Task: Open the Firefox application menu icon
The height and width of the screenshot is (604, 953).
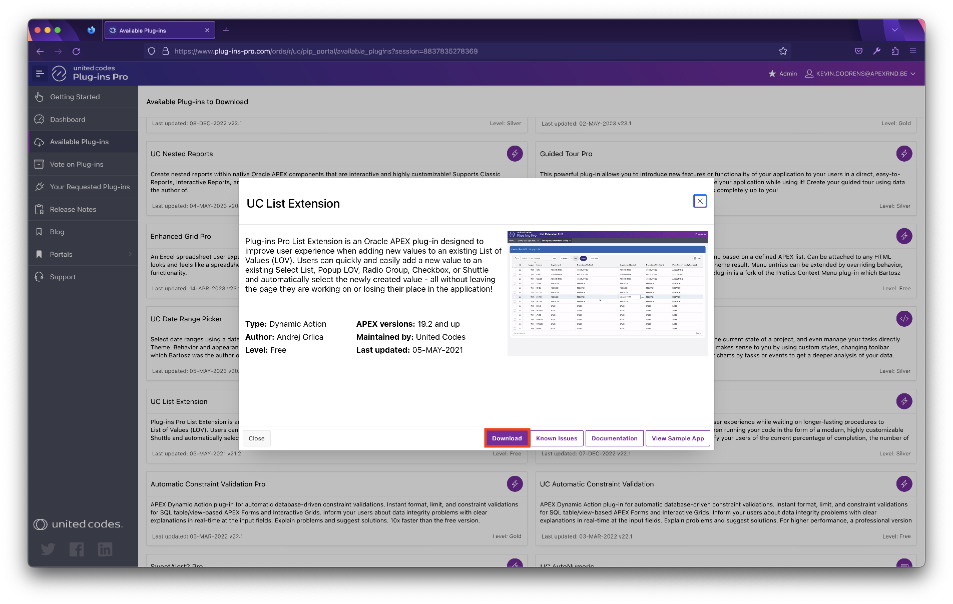Action: tap(913, 51)
